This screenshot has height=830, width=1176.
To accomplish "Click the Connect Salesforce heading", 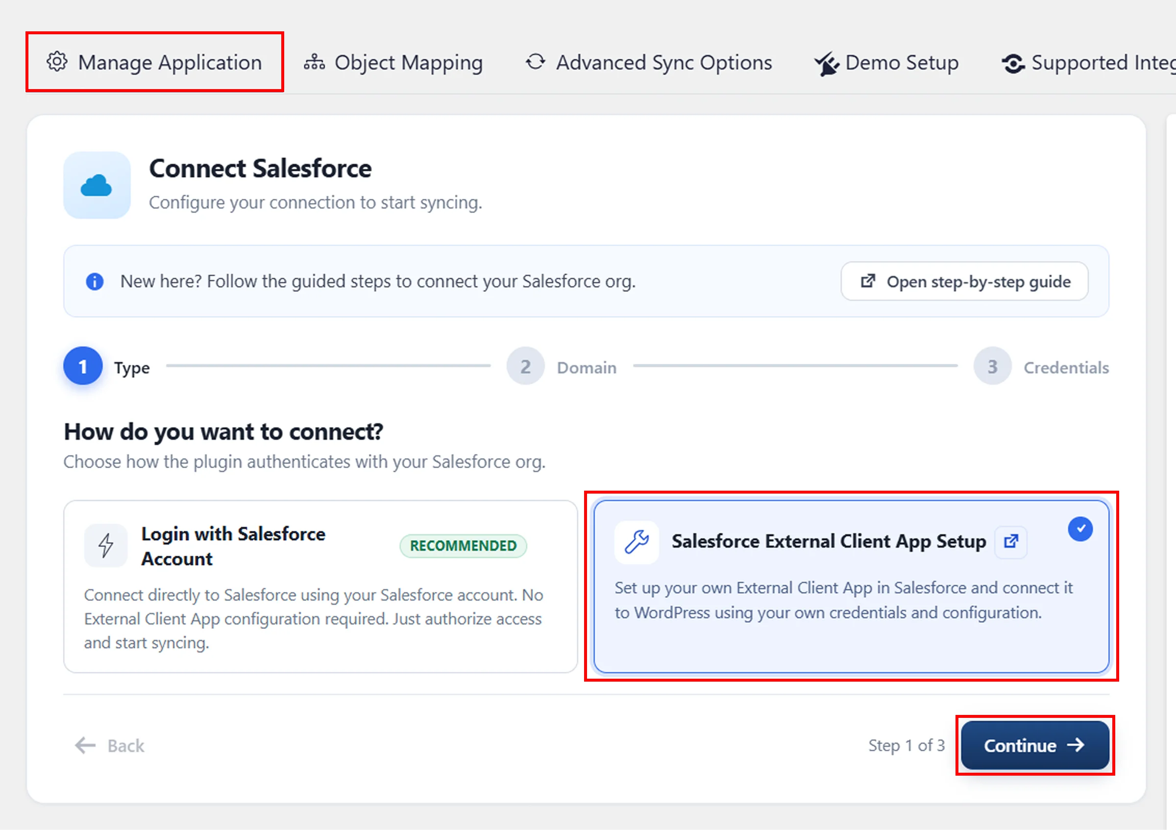I will click(x=260, y=168).
